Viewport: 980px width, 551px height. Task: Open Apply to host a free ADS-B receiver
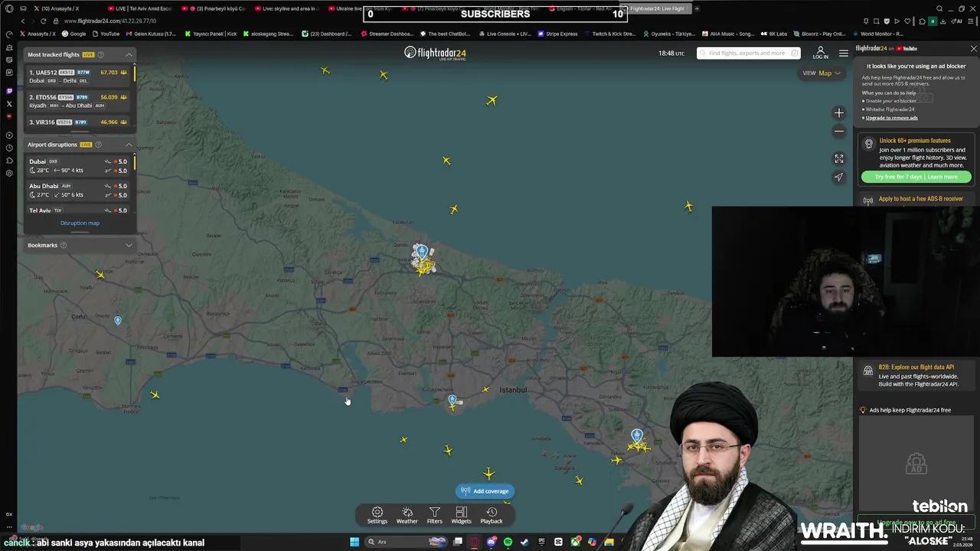(921, 199)
